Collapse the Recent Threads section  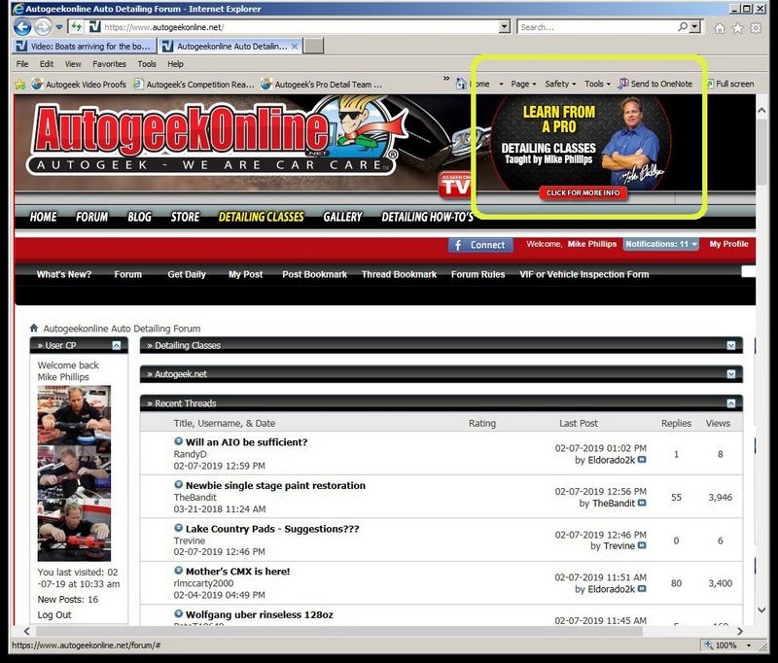pos(731,403)
